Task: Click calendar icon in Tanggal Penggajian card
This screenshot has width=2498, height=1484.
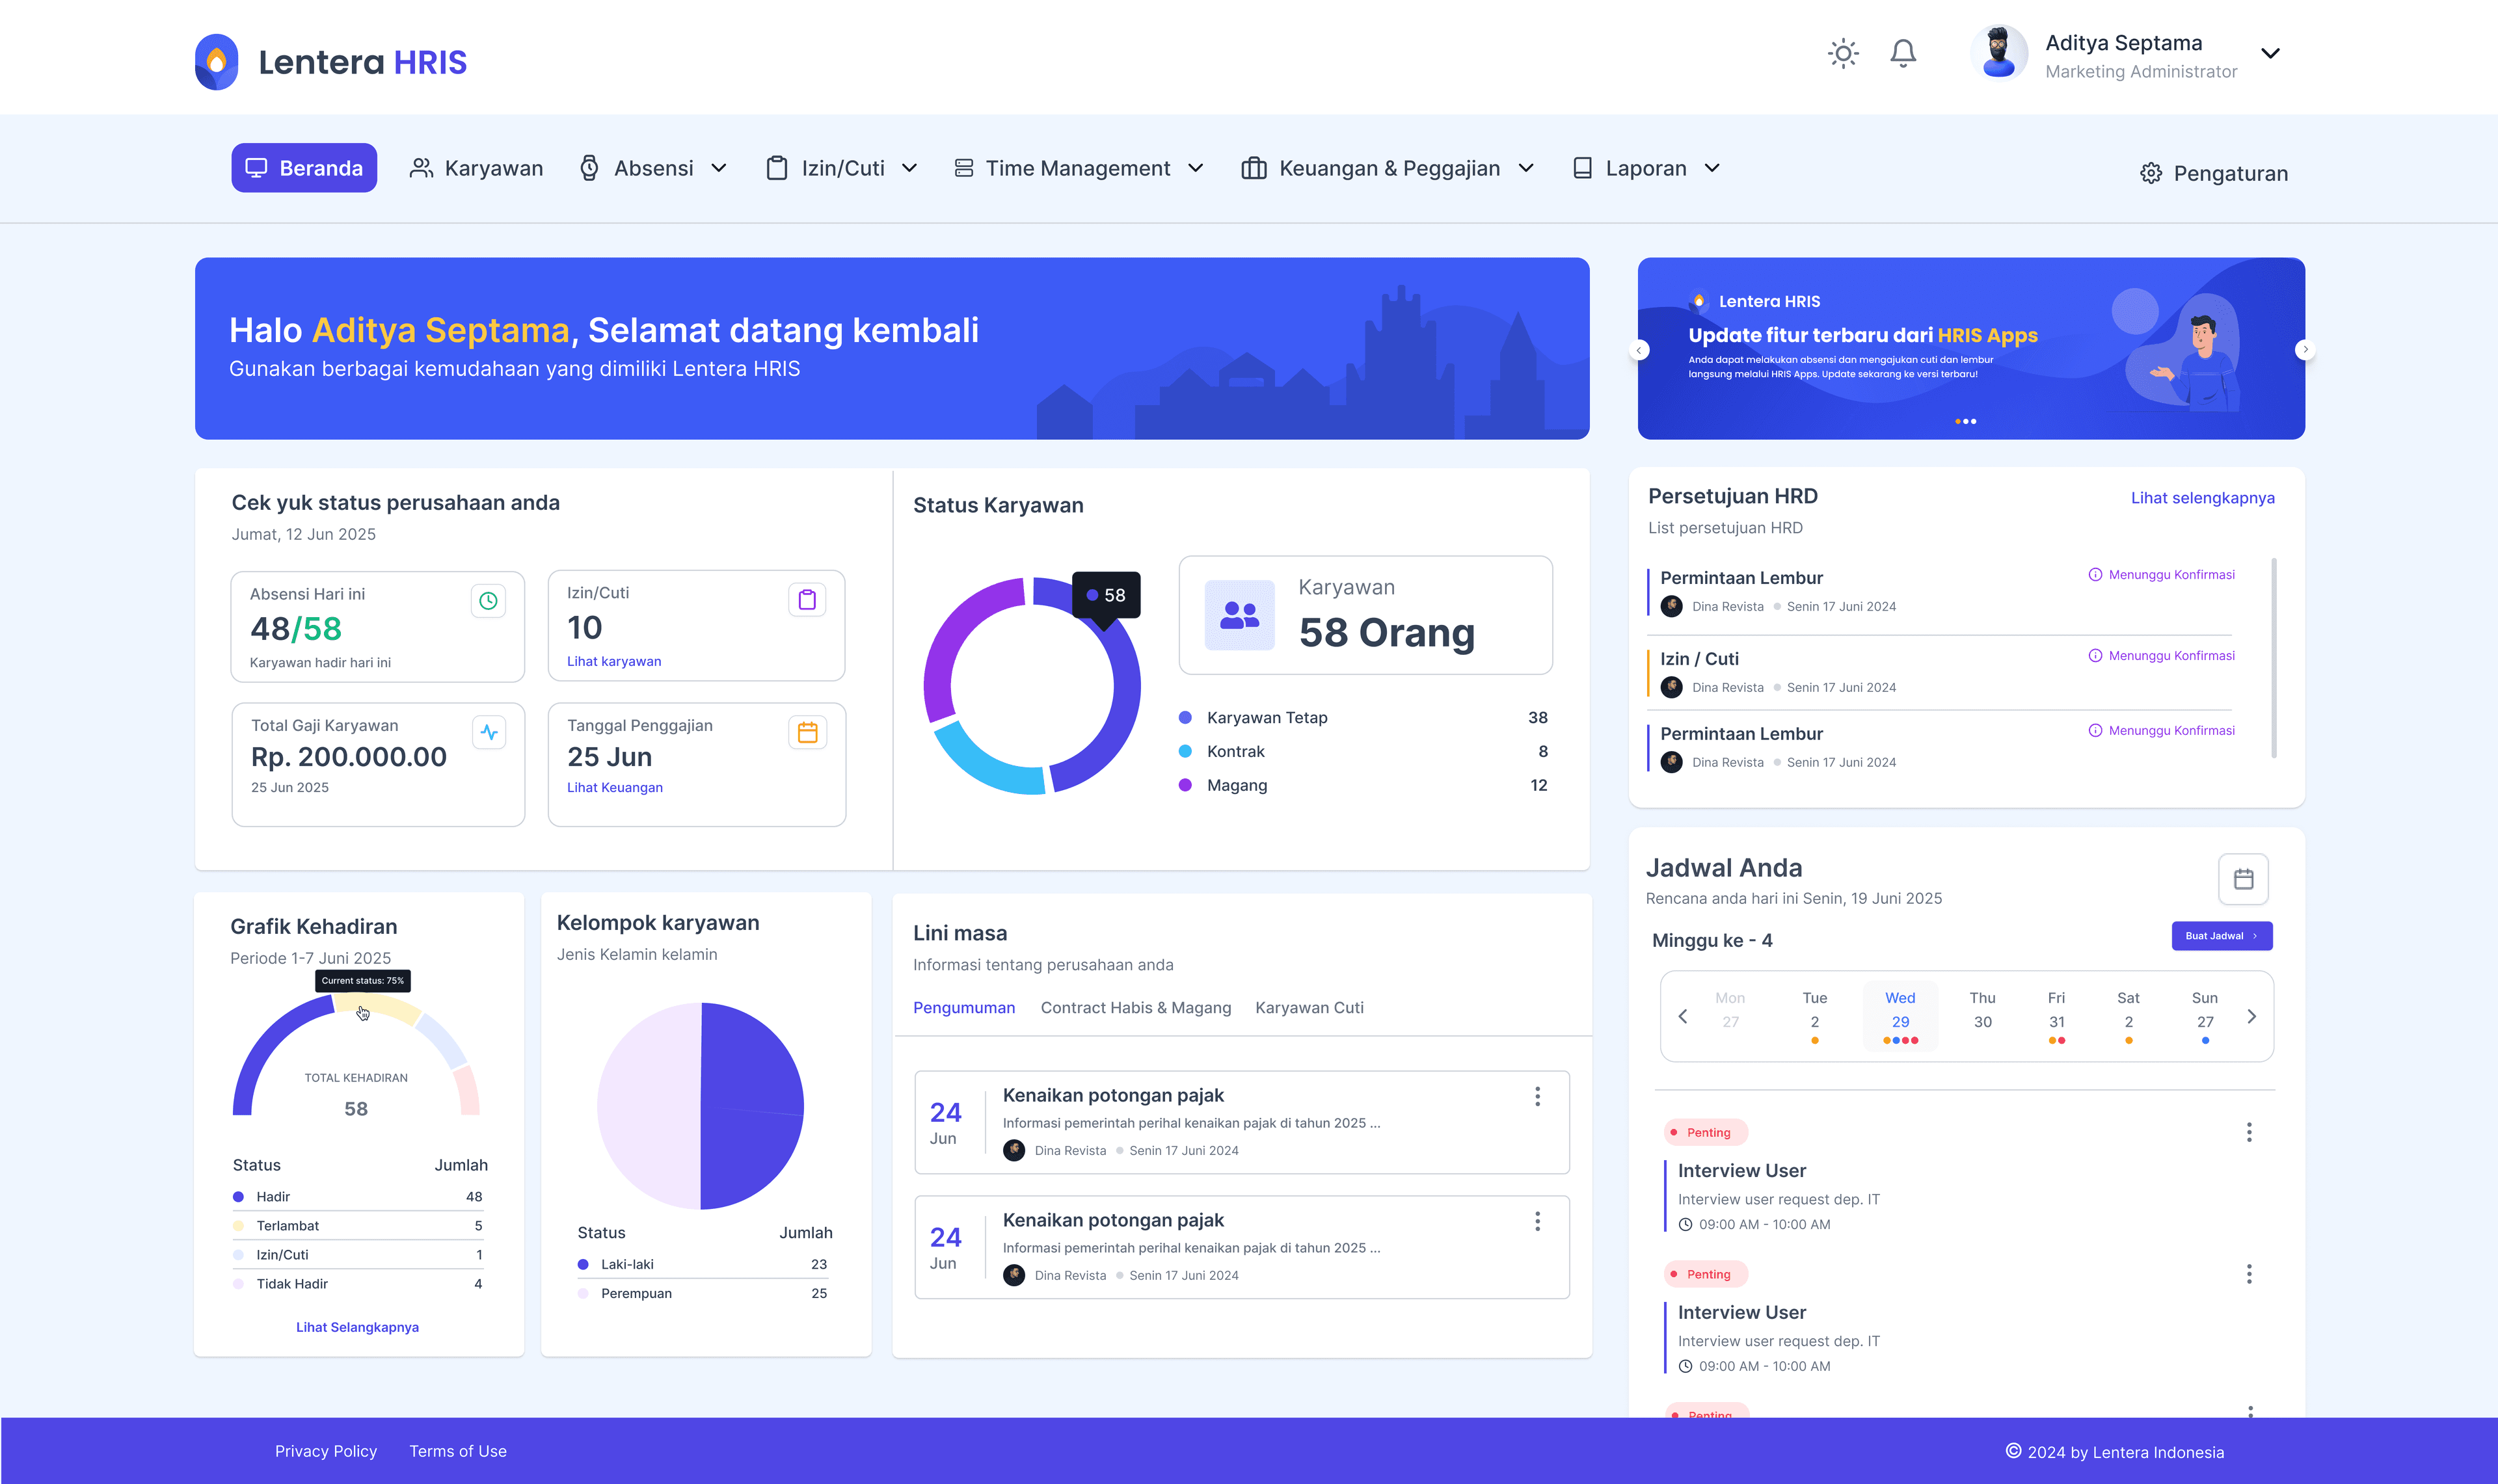Action: [x=807, y=732]
